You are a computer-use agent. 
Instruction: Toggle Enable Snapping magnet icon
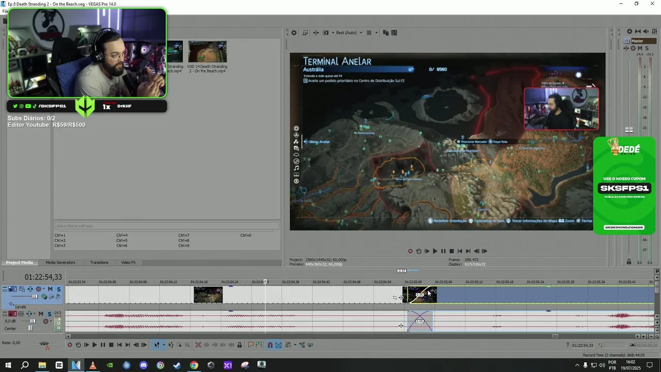click(270, 345)
